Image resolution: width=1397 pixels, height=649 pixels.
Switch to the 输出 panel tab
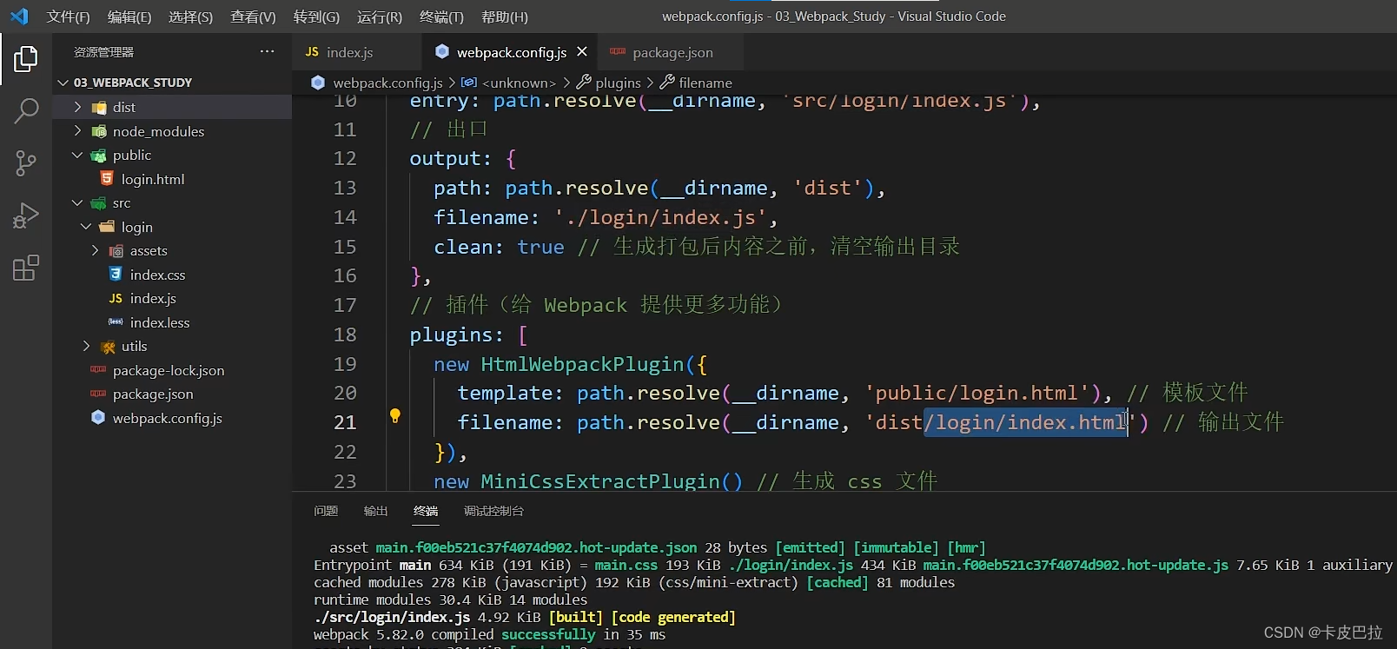pos(375,511)
